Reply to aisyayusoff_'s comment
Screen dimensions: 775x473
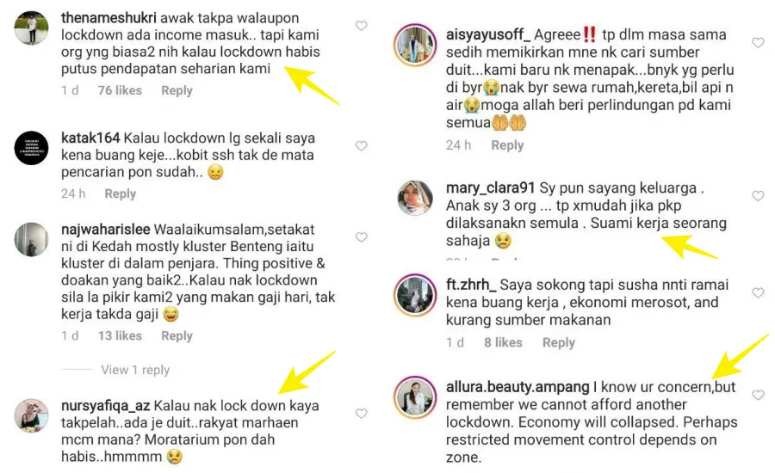[x=507, y=145]
